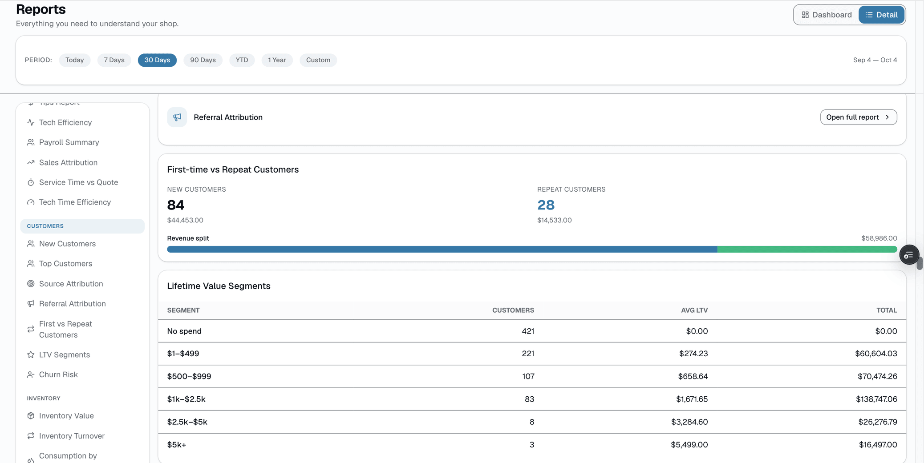Click the floating dark round widget button
The height and width of the screenshot is (463, 924).
tap(909, 255)
